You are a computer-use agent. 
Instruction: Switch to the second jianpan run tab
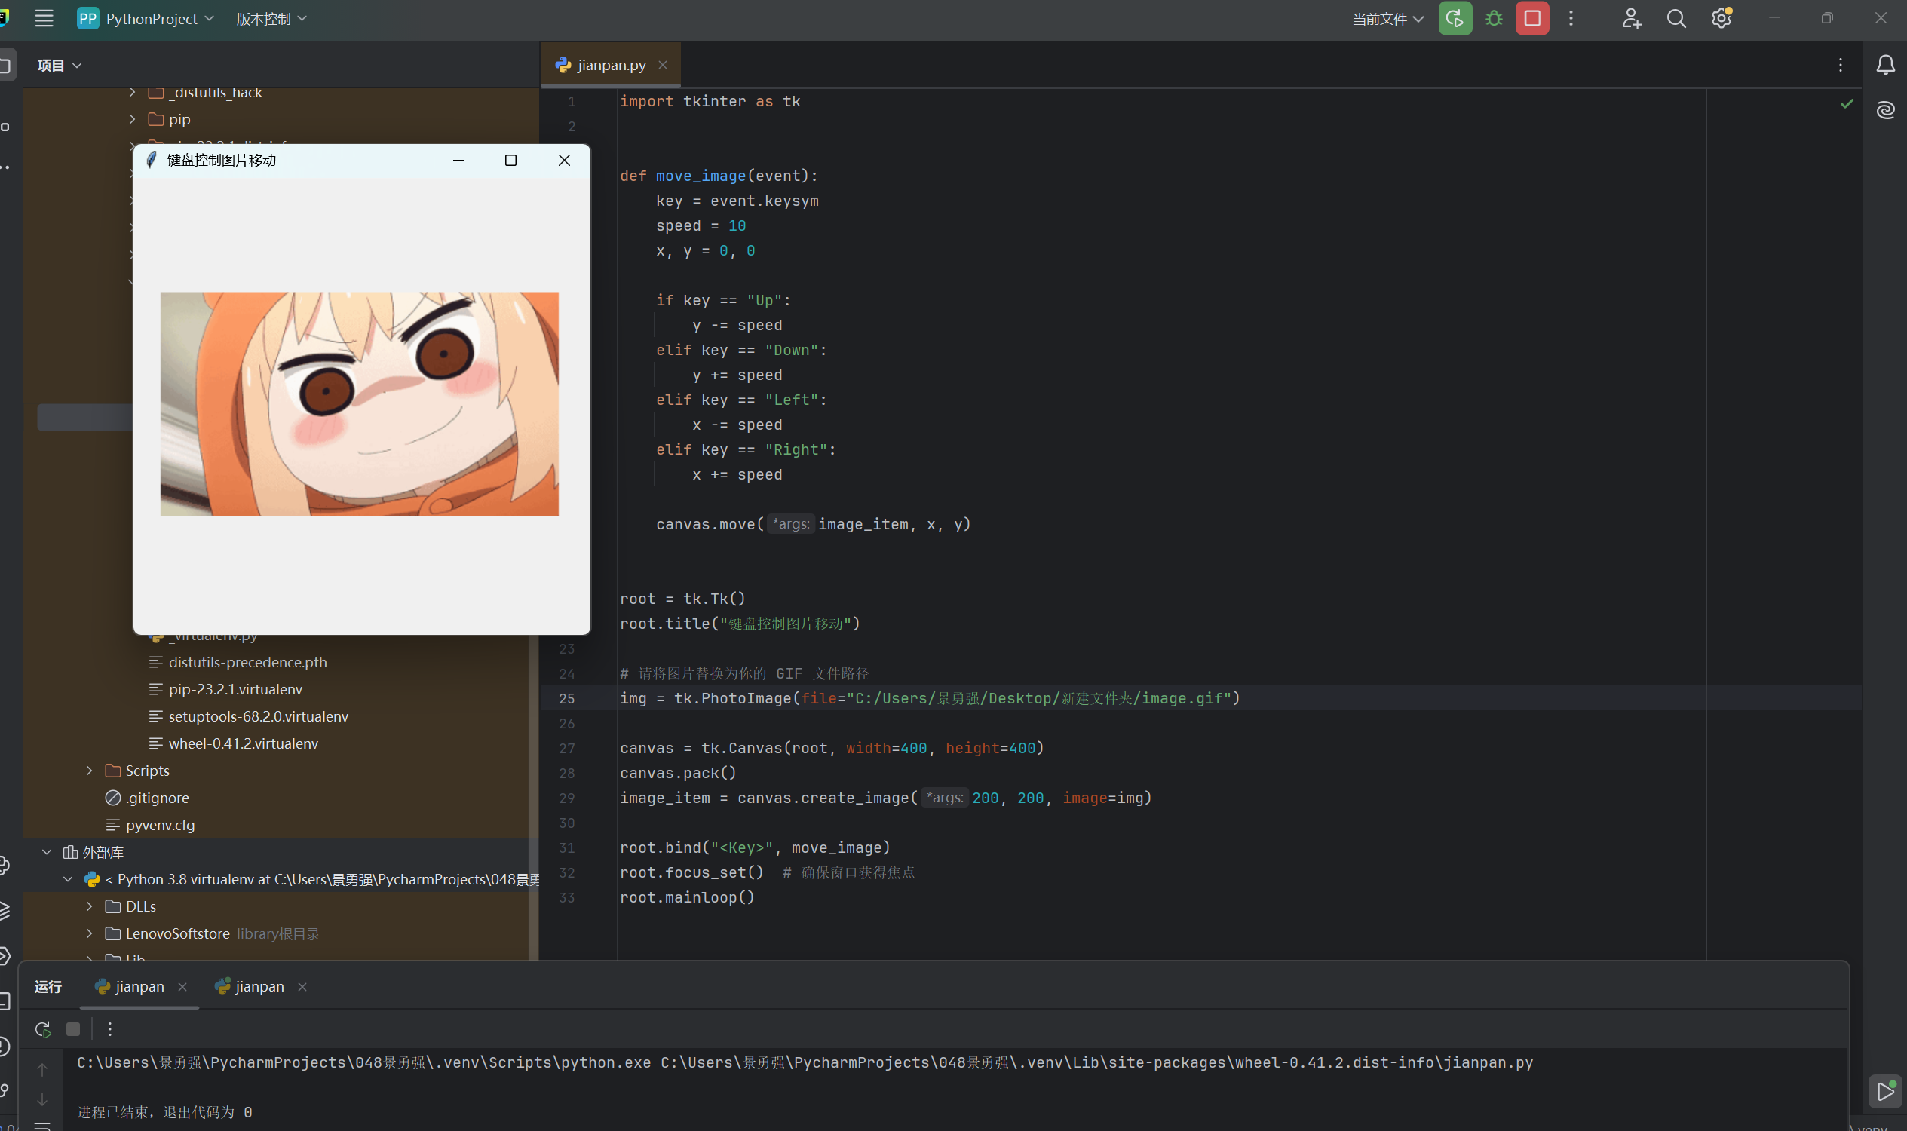click(x=259, y=986)
